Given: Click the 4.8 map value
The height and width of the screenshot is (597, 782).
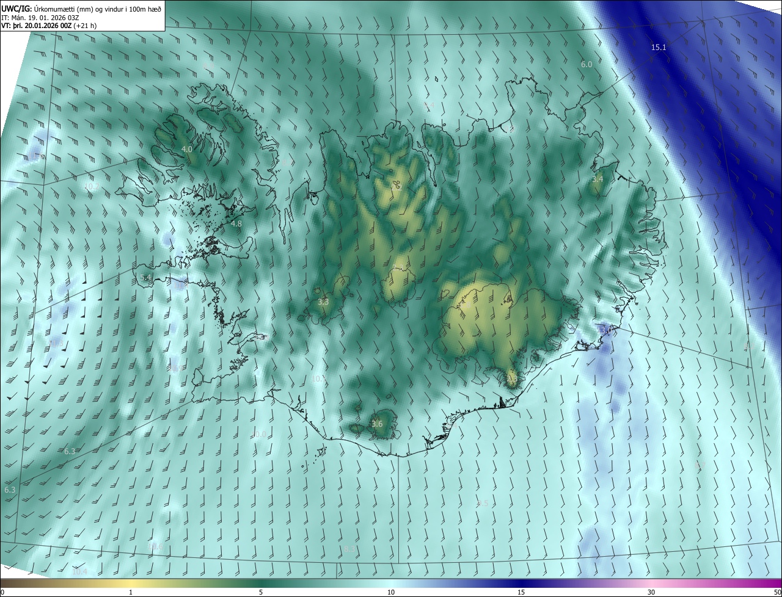Looking at the screenshot, I should (236, 224).
